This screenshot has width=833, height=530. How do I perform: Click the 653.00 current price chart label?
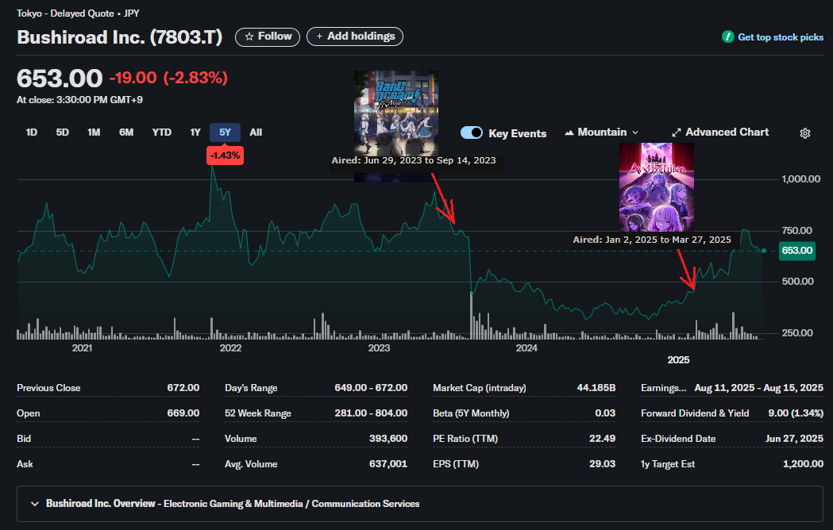point(797,251)
